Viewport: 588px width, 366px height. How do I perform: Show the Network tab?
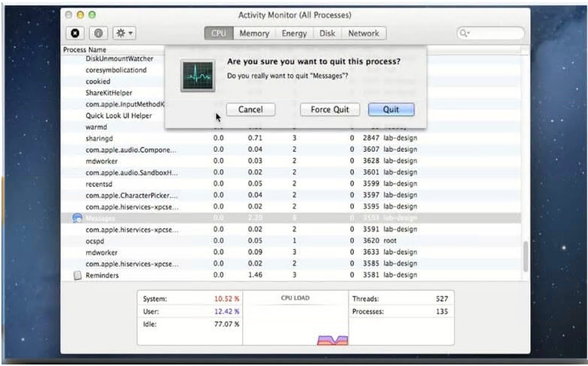click(x=364, y=34)
